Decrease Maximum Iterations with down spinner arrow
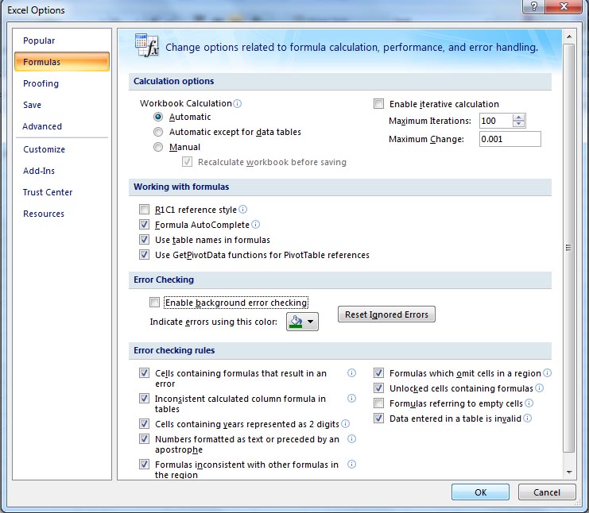This screenshot has width=589, height=513. [x=519, y=124]
